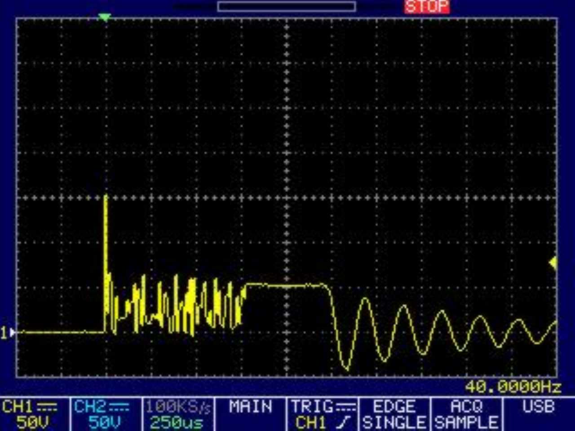Click the EDGE SINGLE trigger mode
Screen dimensions: 575x431
coord(394,414)
